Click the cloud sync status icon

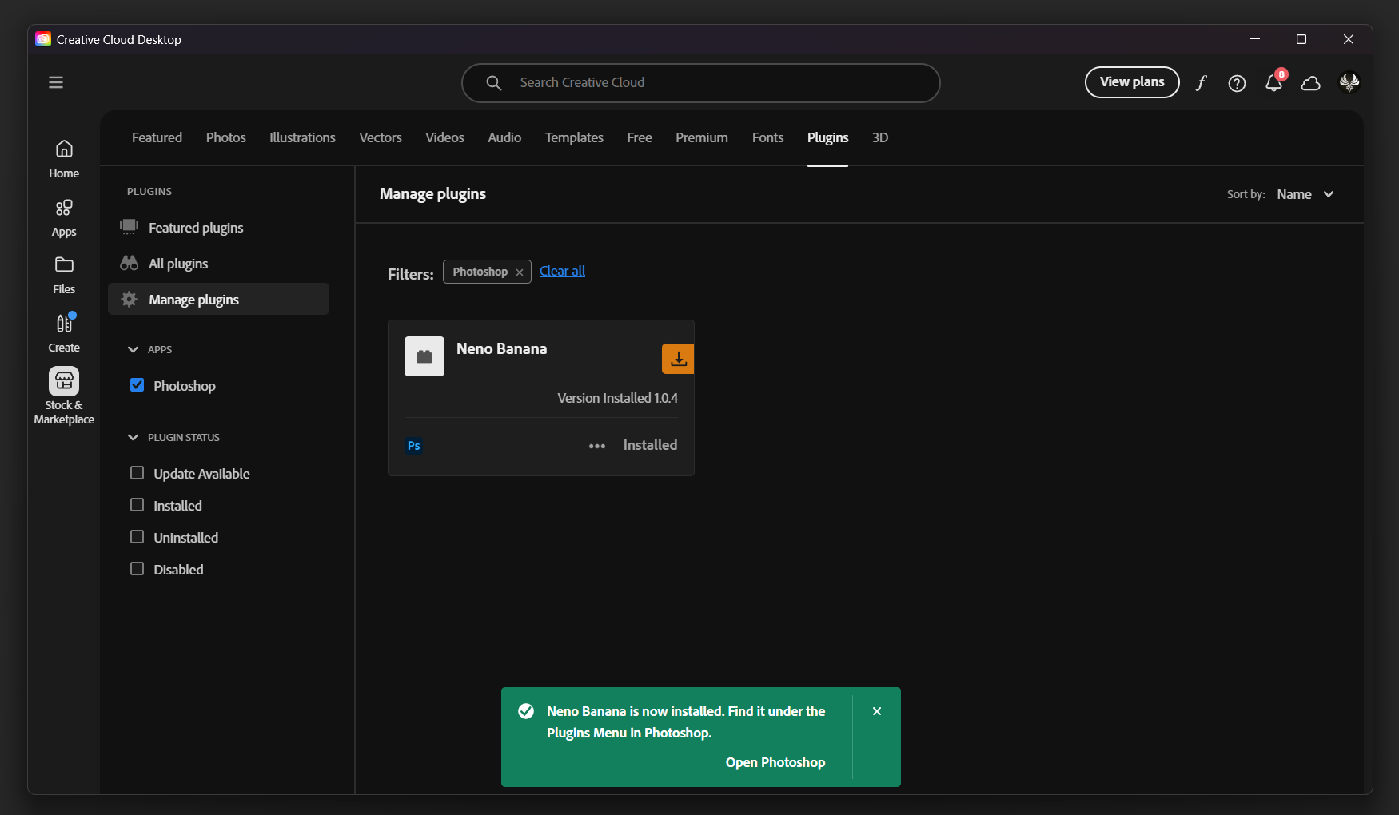pos(1310,83)
